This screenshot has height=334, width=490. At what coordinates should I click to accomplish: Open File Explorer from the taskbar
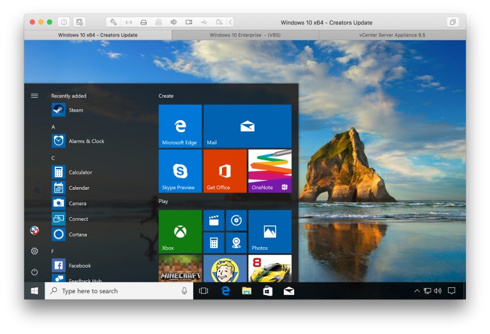(x=246, y=291)
